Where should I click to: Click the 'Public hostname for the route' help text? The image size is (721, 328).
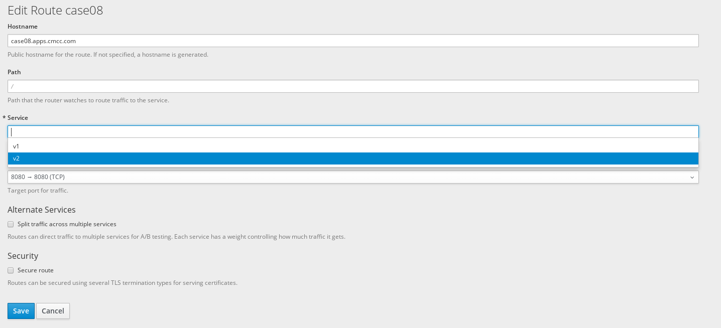click(x=108, y=54)
